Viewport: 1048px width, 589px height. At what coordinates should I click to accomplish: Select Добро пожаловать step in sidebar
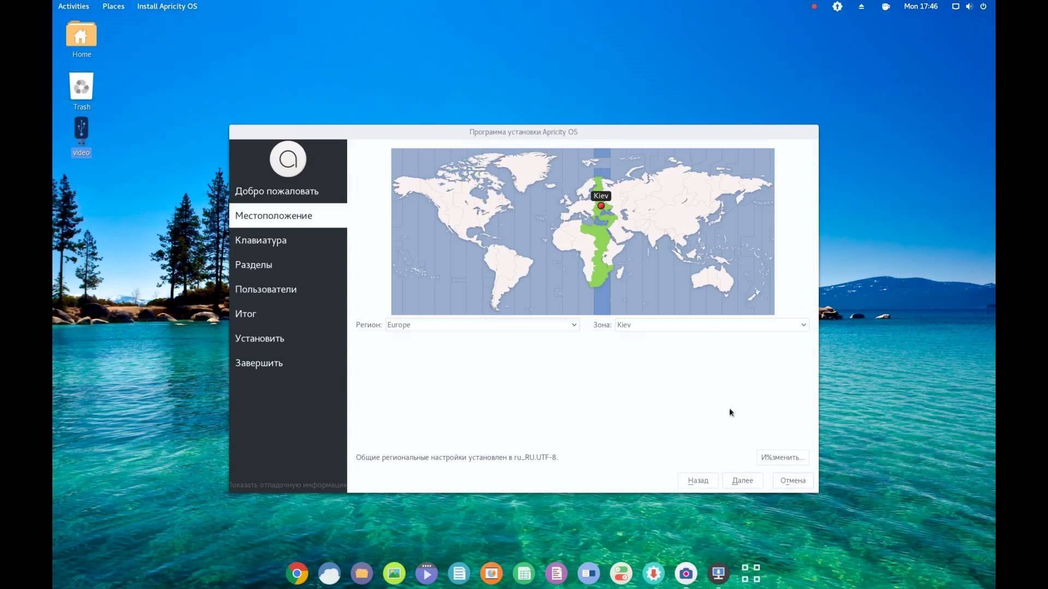click(288, 191)
